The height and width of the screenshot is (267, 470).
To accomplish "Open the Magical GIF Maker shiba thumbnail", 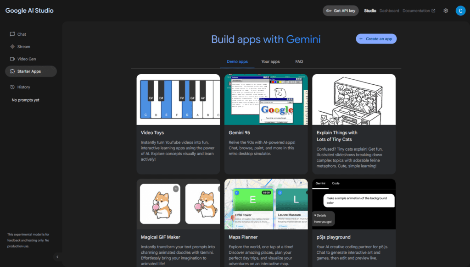I will (178, 204).
